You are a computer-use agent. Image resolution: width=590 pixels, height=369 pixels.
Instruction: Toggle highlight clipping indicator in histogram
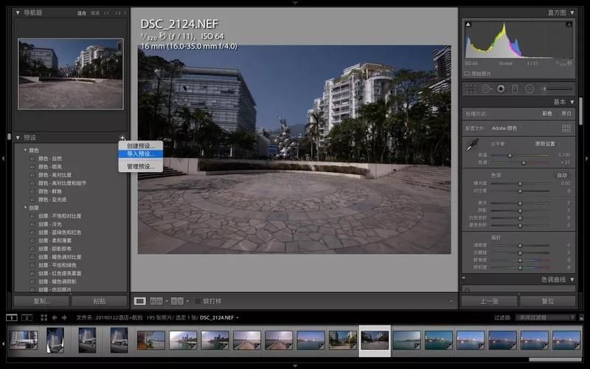click(x=569, y=24)
